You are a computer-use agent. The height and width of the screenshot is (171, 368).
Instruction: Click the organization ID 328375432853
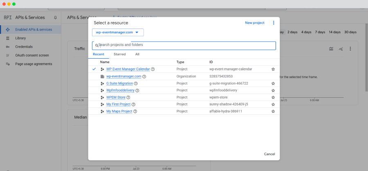(x=221, y=77)
